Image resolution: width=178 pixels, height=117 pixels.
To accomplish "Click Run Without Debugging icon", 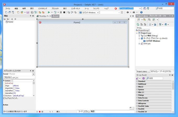I will pyautogui.click(x=55, y=12).
